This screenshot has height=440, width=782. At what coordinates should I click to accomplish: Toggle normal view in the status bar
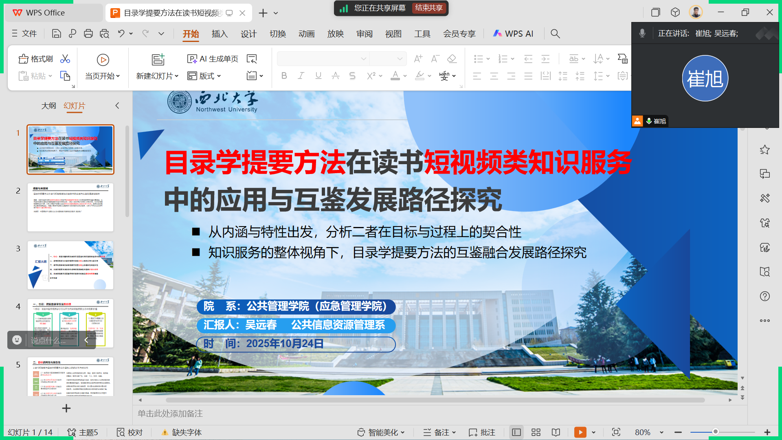516,432
